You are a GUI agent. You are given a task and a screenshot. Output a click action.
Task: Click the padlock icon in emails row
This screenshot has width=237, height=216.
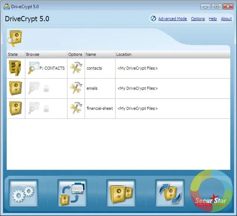pos(46,89)
